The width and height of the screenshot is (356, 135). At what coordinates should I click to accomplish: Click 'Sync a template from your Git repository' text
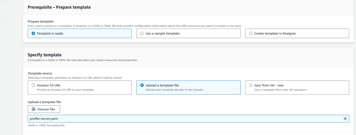pyautogui.click(x=280, y=90)
